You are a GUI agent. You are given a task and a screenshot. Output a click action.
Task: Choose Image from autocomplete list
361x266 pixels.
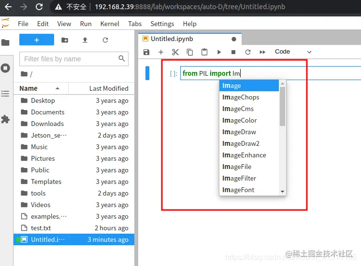(x=249, y=85)
